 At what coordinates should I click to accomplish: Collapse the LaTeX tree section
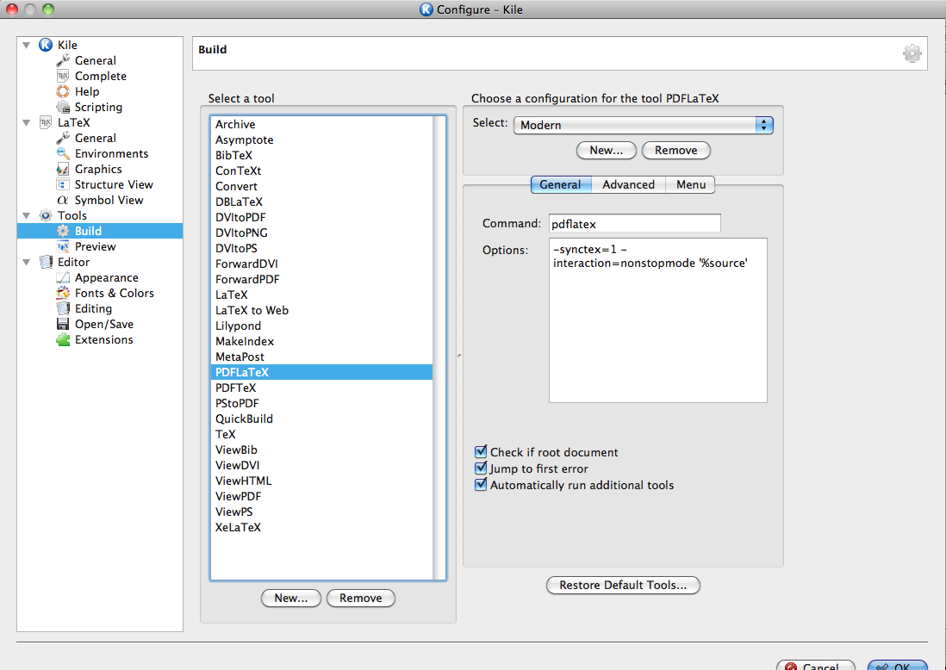point(26,122)
